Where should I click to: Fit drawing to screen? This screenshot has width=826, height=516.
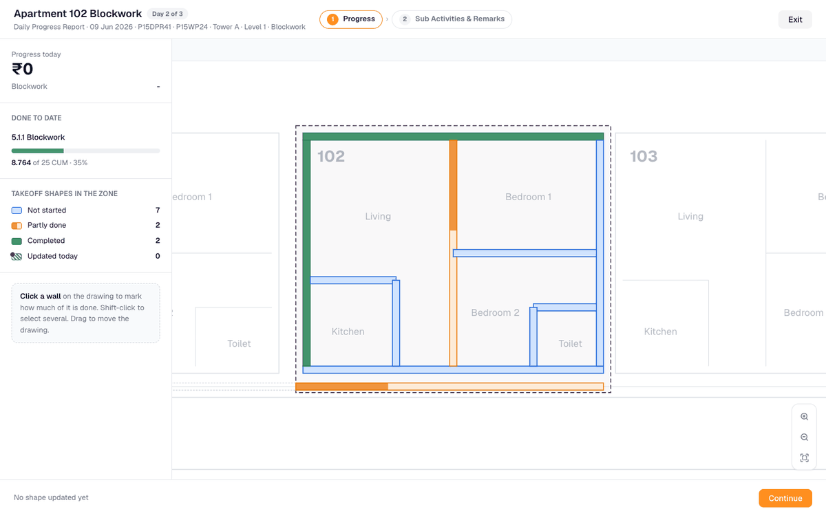(804, 458)
